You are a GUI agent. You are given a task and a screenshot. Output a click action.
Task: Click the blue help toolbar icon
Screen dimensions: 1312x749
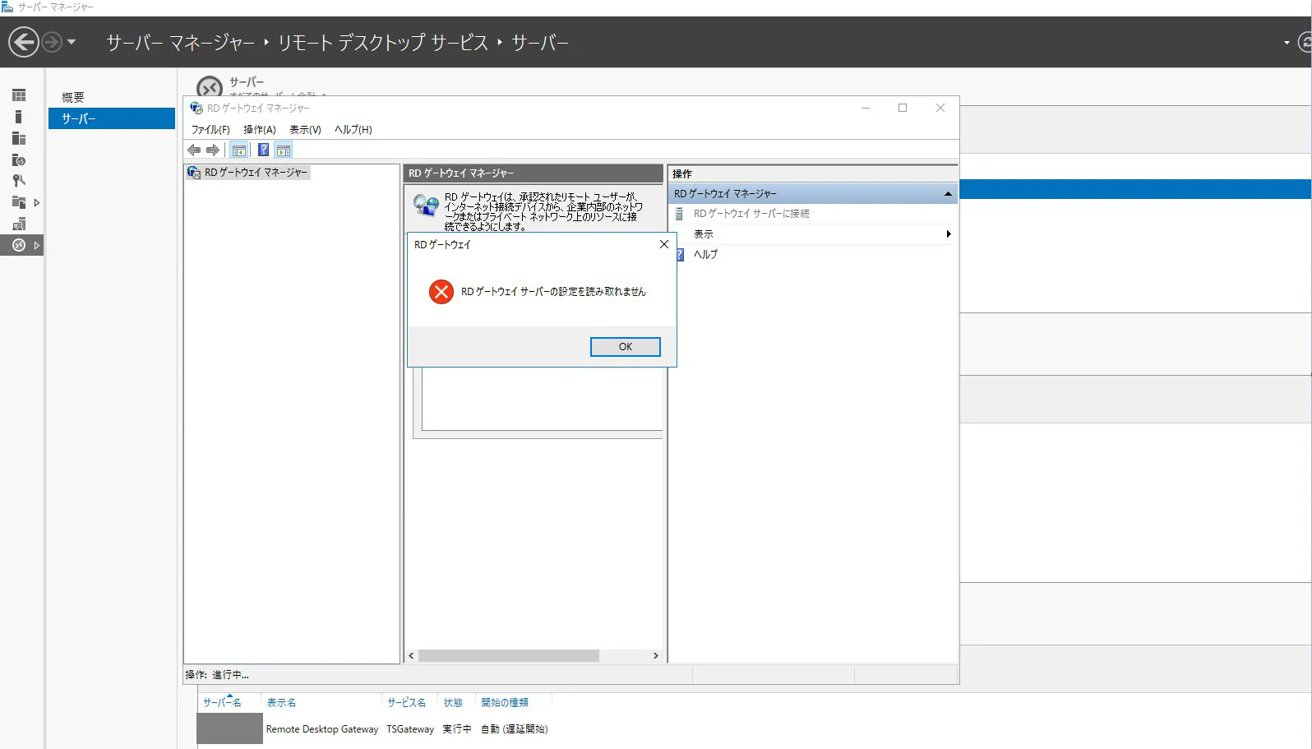click(263, 150)
